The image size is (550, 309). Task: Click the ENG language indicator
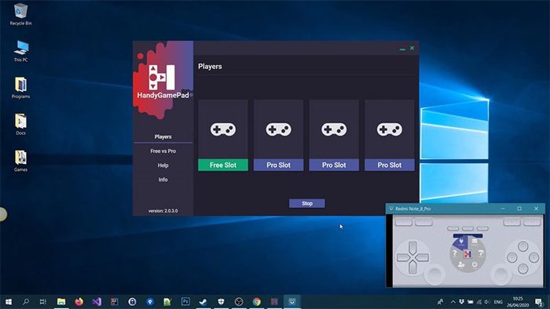[x=498, y=302]
